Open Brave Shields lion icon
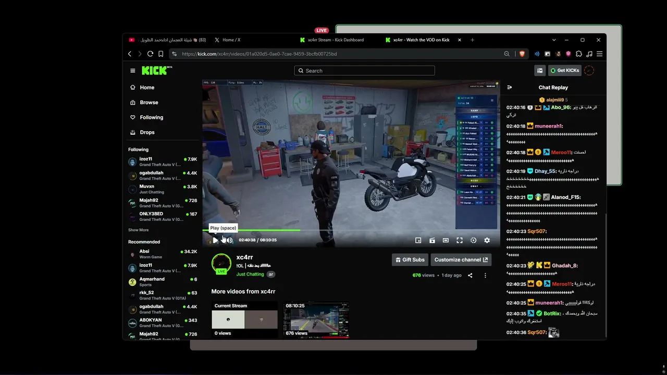The image size is (667, 375). [x=522, y=54]
